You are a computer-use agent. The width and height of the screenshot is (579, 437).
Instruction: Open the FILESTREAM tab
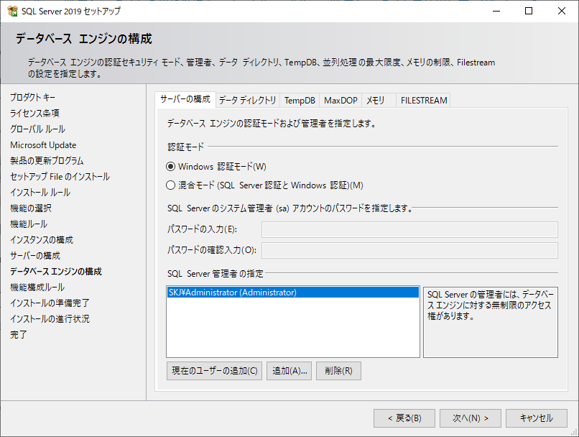tap(423, 101)
